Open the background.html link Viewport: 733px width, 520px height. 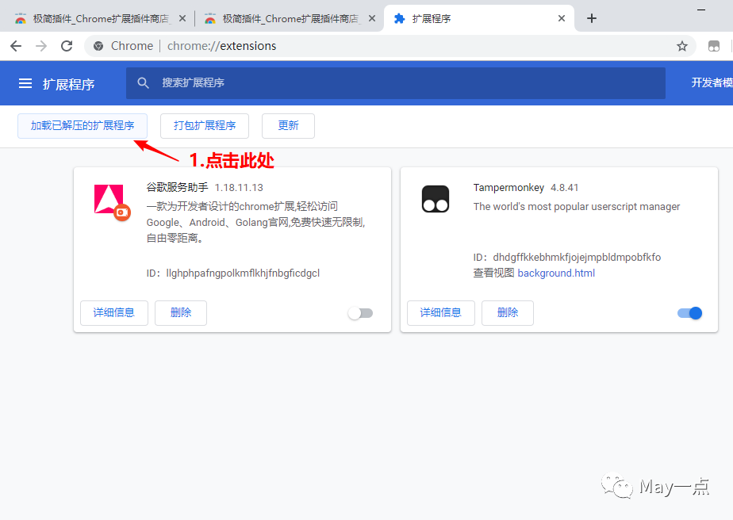pos(556,273)
